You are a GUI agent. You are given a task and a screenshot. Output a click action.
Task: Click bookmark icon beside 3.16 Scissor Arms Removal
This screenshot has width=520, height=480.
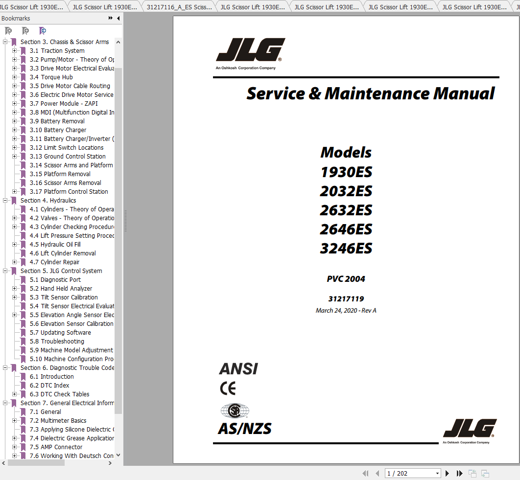[23, 183]
